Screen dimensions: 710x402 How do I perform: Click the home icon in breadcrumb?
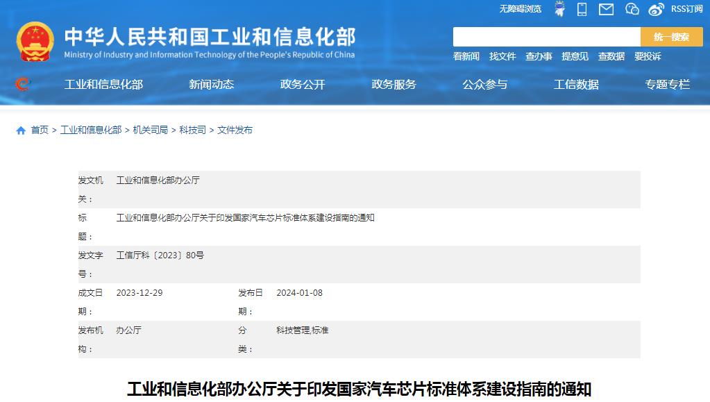[21, 131]
